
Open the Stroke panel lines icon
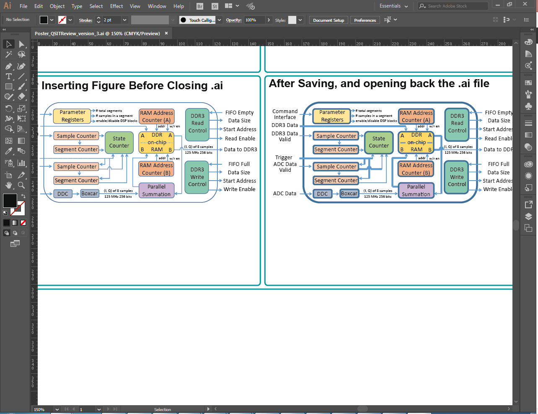(528, 123)
